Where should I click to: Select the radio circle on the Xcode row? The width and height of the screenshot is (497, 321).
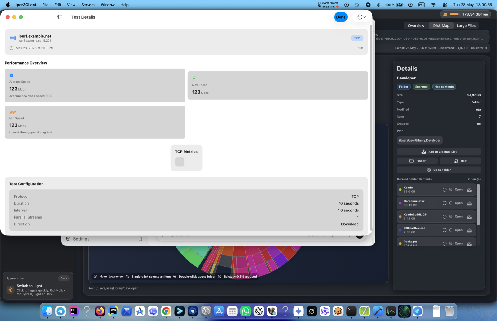tap(445, 190)
